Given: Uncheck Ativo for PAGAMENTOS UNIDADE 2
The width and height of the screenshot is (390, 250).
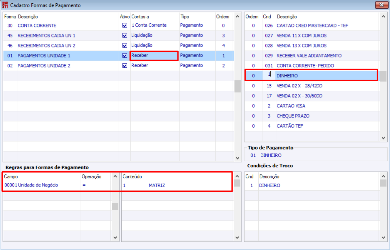Looking at the screenshot, I should click(x=125, y=66).
